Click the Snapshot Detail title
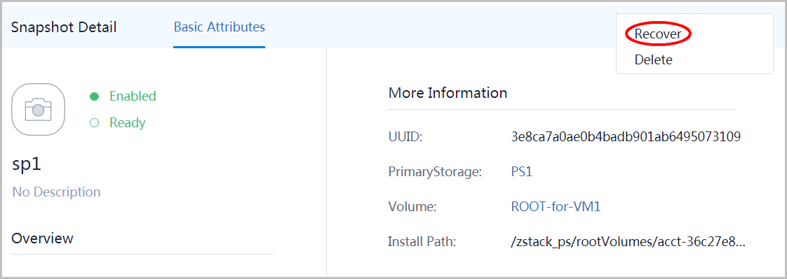This screenshot has height=279, width=787. pos(64,27)
